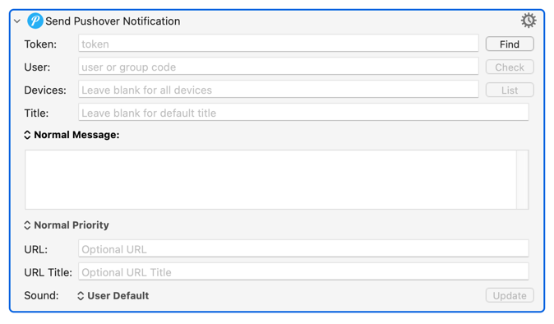This screenshot has height=324, width=554.
Task: Click the Check button beside User
Action: click(x=510, y=67)
